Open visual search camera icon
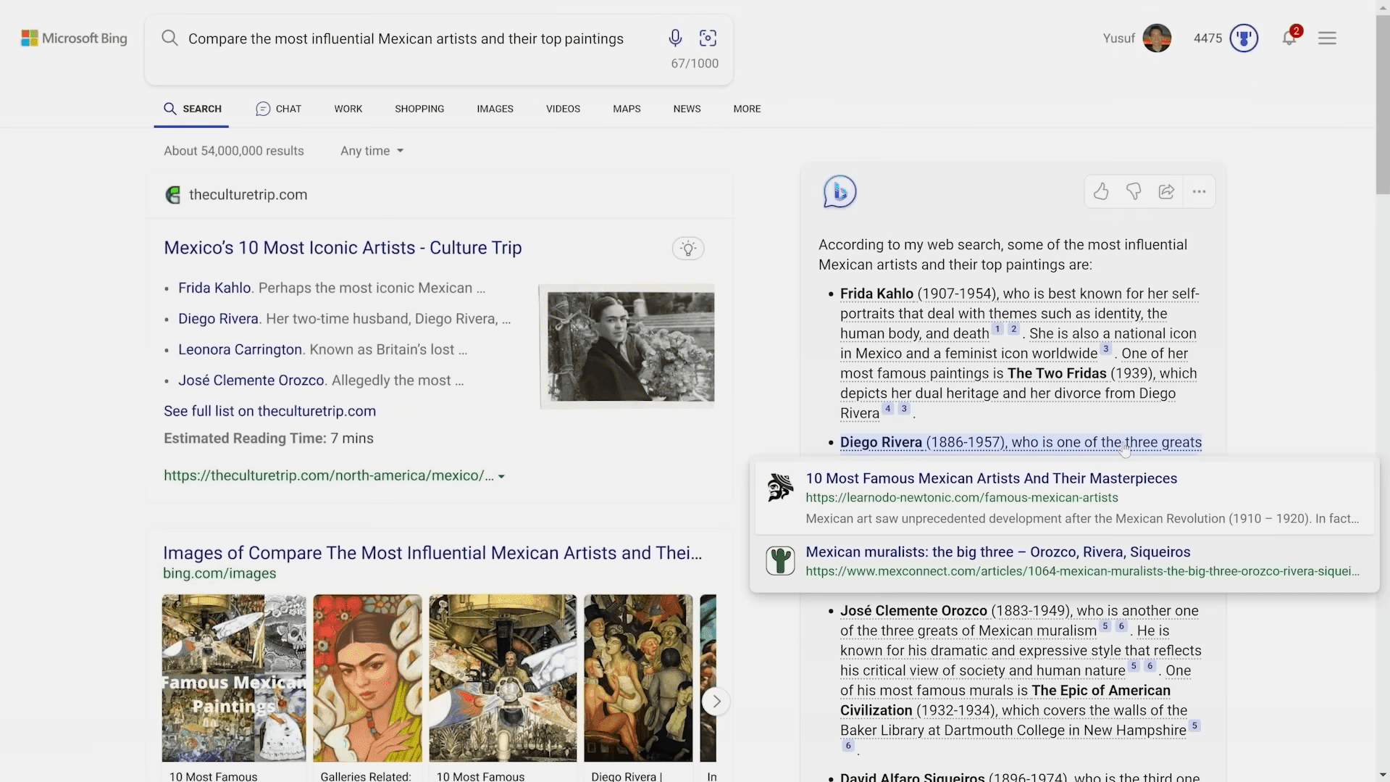This screenshot has width=1390, height=782. point(708,38)
